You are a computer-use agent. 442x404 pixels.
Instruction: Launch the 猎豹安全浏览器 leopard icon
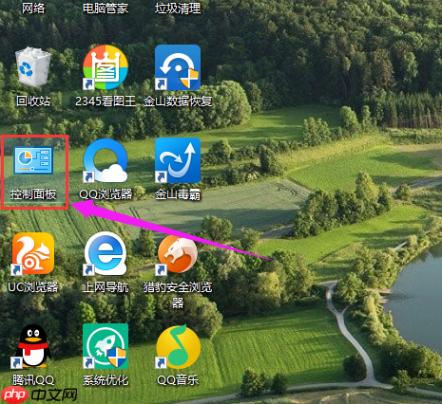point(178,254)
